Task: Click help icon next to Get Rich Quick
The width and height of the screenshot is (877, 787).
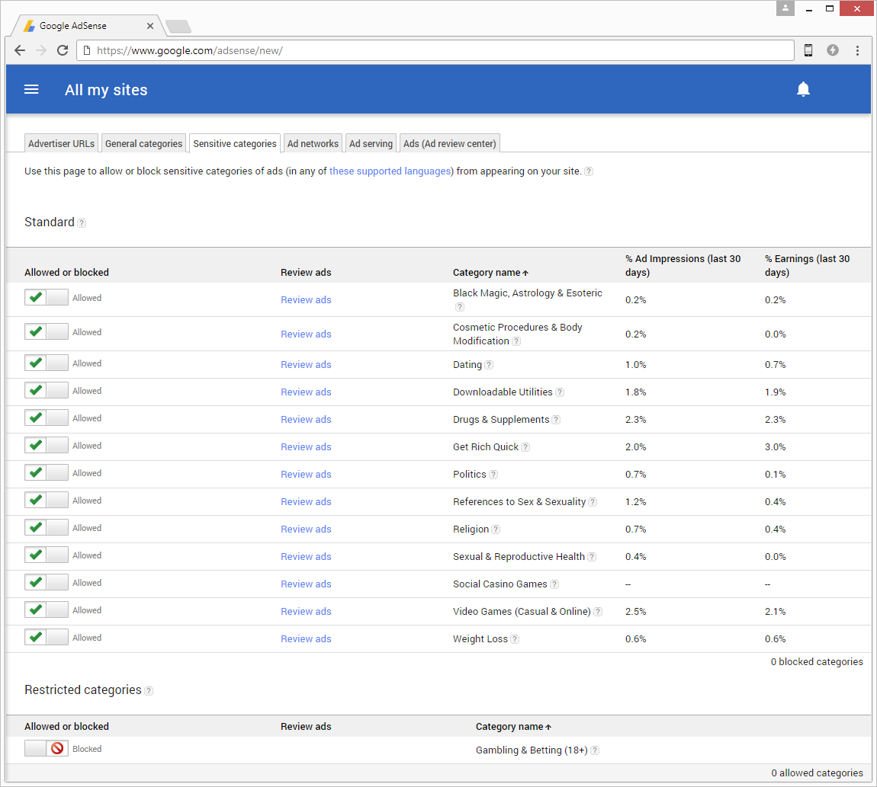Action: (525, 447)
